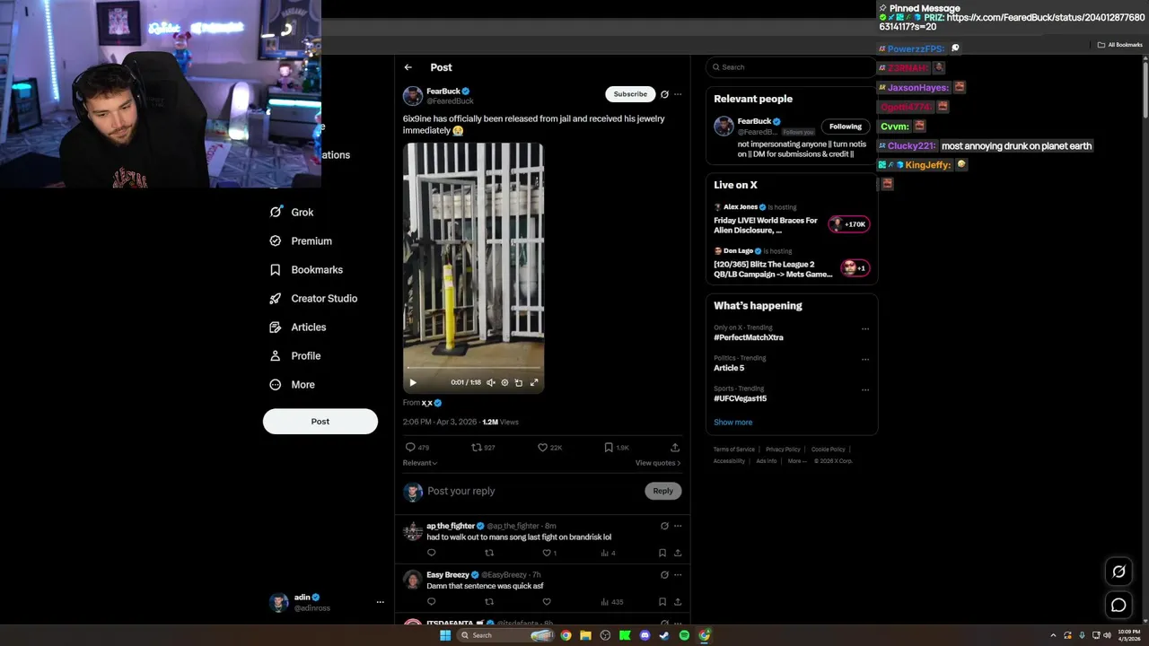The width and height of the screenshot is (1149, 646).
Task: Click Show more under What's happening
Action: point(733,423)
